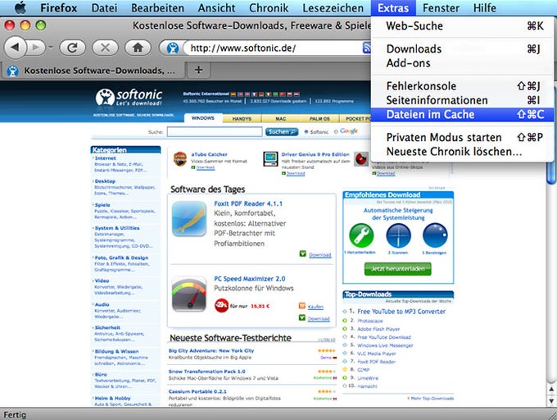Open the Hilfe menu
This screenshot has width=557, height=420.
[x=485, y=8]
